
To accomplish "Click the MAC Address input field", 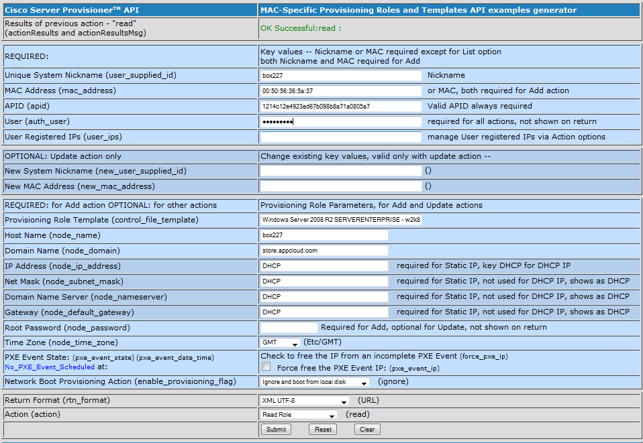I will click(341, 91).
